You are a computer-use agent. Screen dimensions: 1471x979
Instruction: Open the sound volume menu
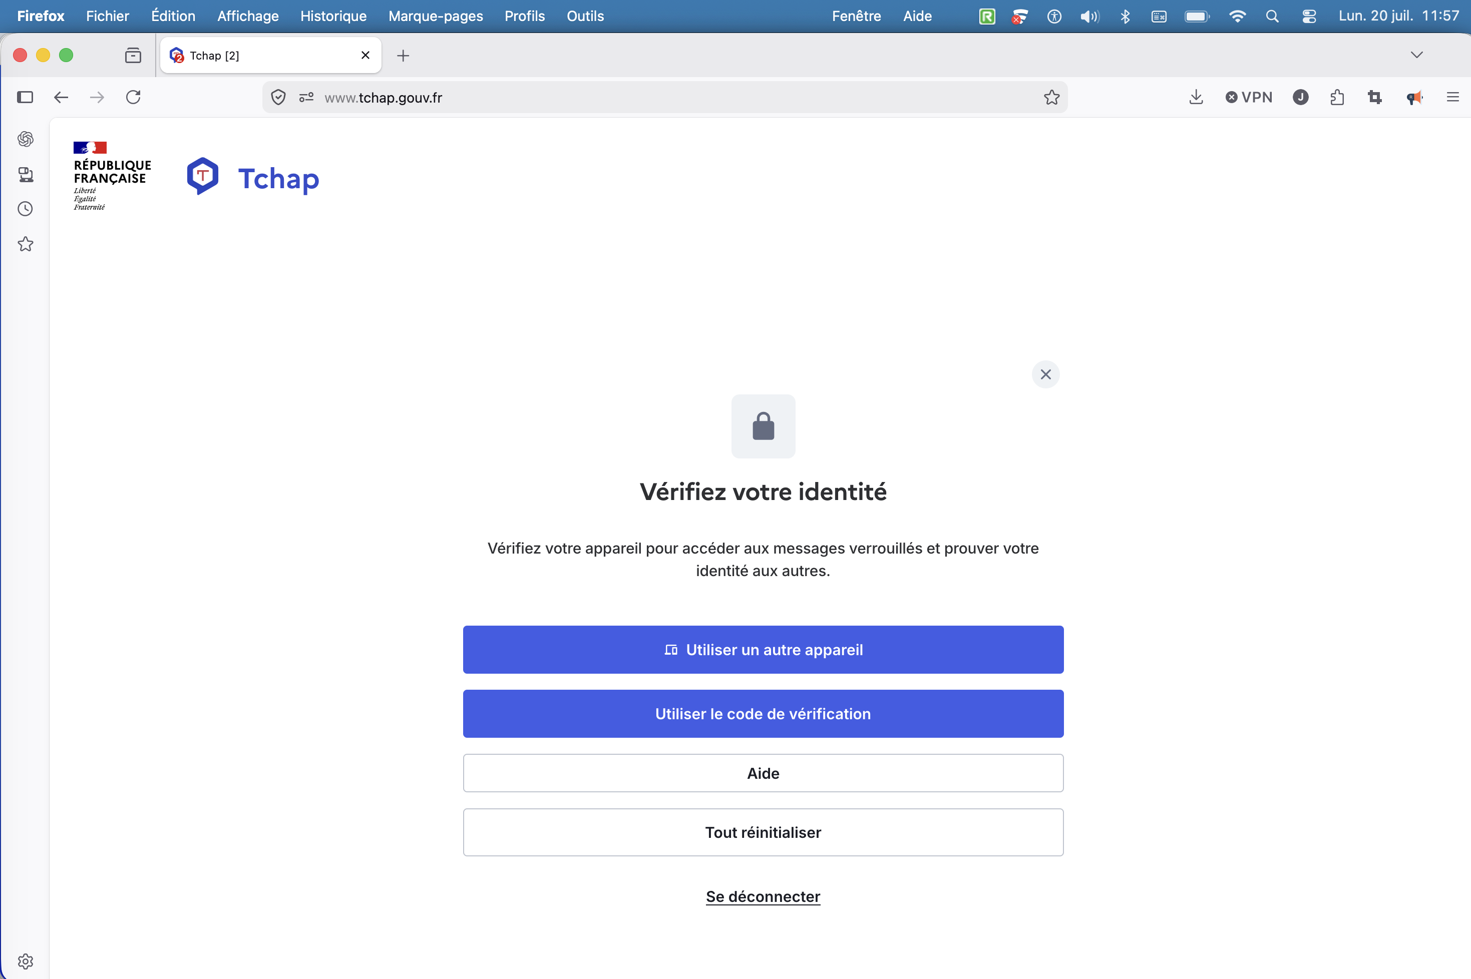pyautogui.click(x=1089, y=16)
